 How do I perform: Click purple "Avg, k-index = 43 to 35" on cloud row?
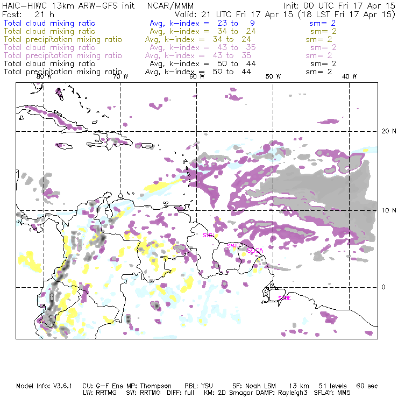203,47
